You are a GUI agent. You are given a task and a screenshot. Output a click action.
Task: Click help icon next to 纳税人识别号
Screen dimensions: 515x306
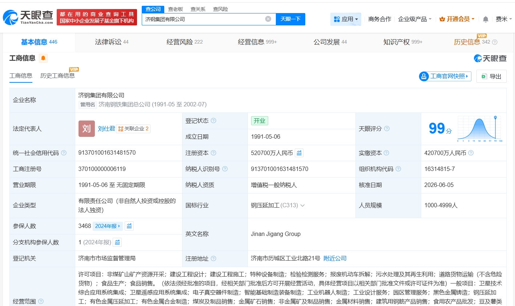click(225, 169)
